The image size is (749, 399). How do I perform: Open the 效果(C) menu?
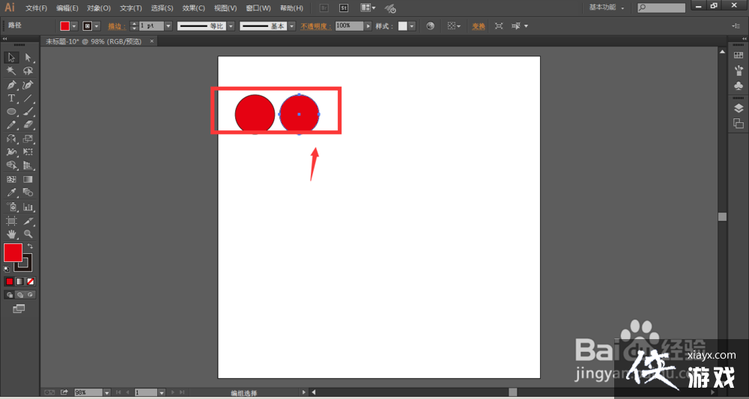pyautogui.click(x=193, y=8)
